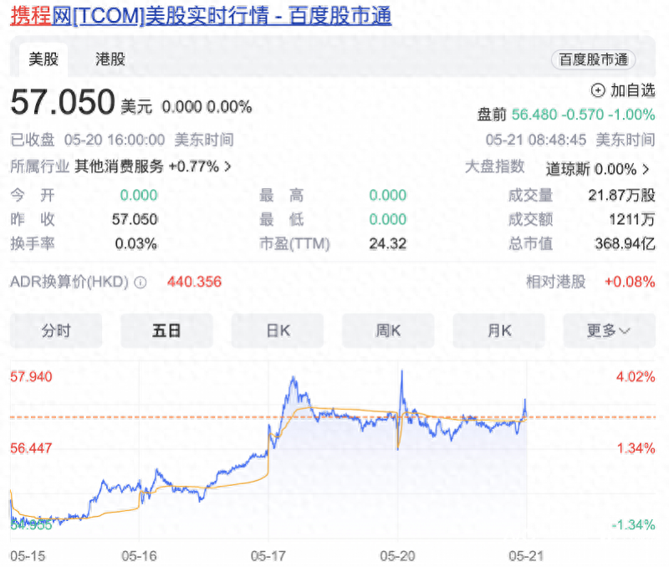Click the plus icon beside 加自选
Screen dimensions: 669x567
[x=597, y=90]
